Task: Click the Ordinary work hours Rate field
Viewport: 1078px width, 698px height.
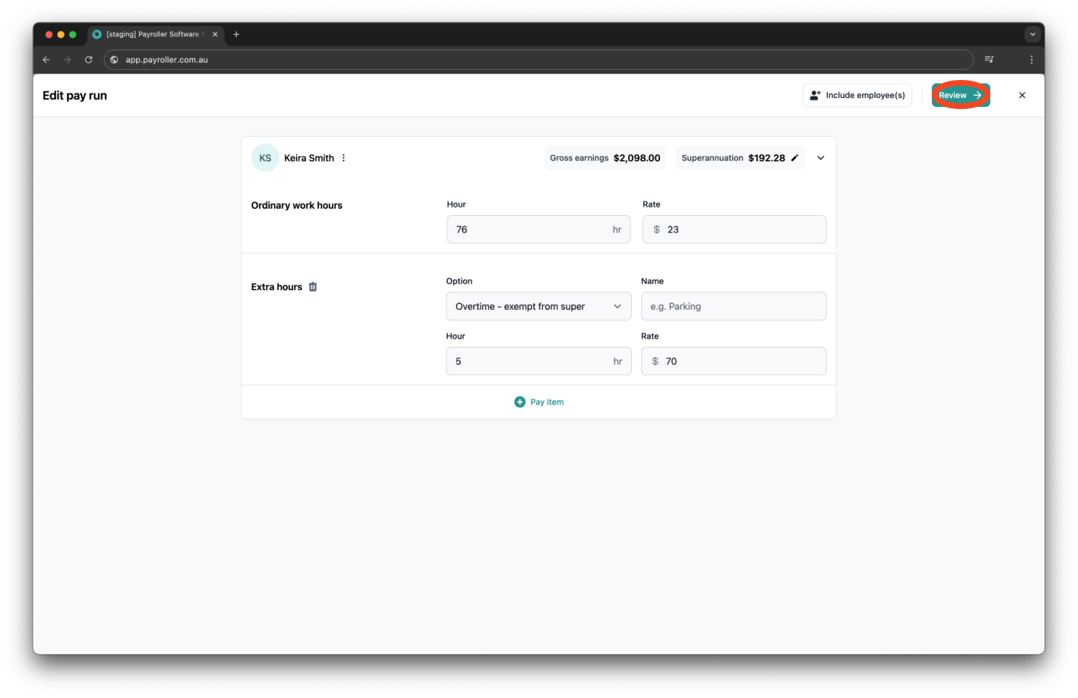Action: [741, 230]
